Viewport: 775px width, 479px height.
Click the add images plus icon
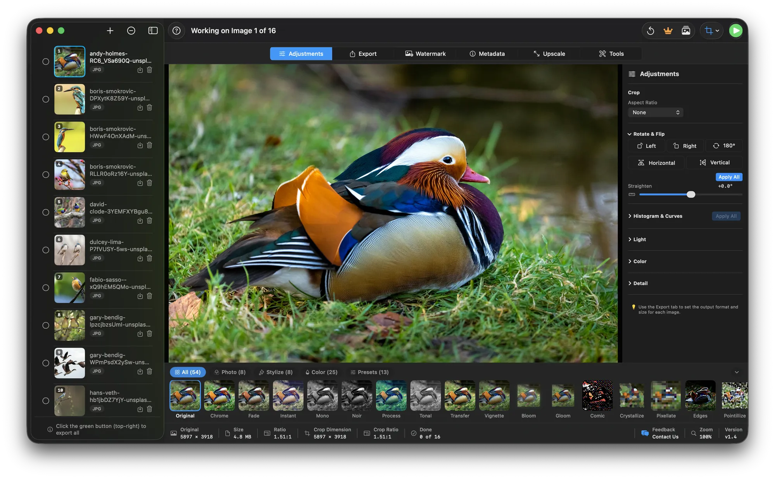click(110, 31)
